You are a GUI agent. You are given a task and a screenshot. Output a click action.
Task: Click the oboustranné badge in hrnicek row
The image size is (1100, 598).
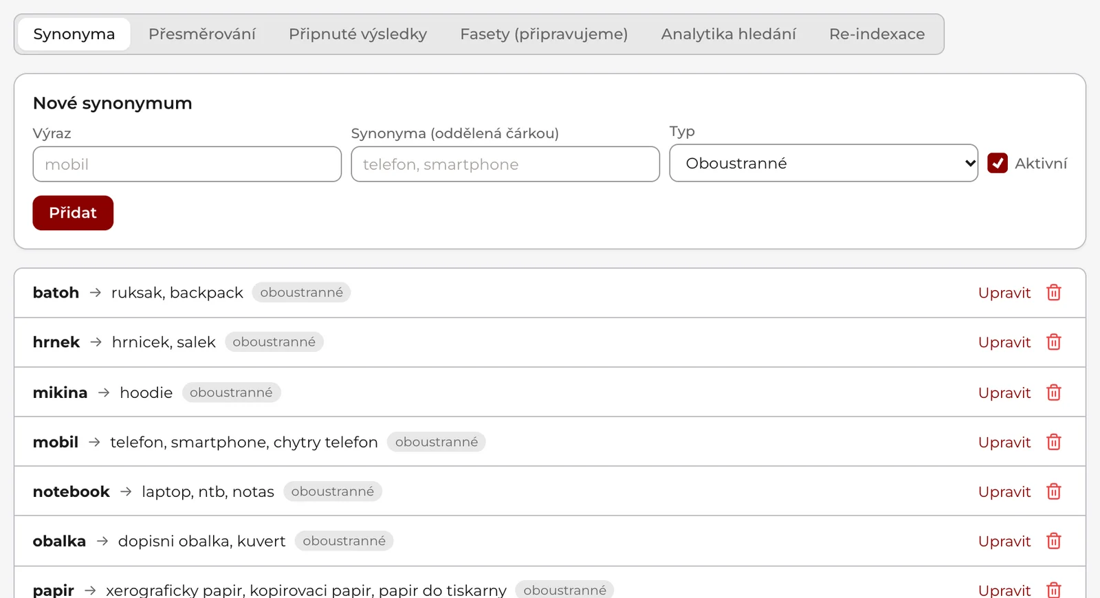pos(274,342)
